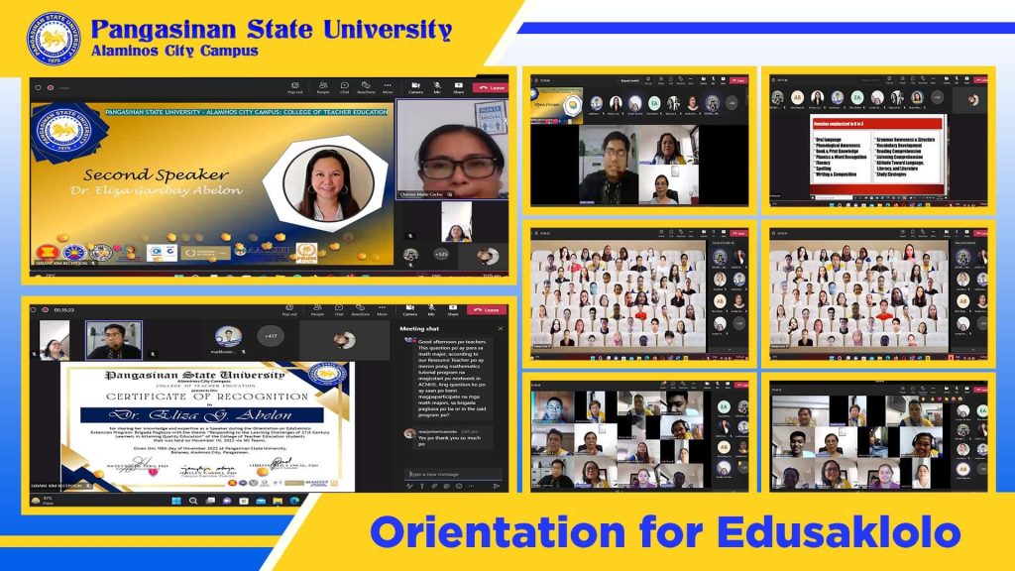Leave the certificate meeting

[x=486, y=310]
